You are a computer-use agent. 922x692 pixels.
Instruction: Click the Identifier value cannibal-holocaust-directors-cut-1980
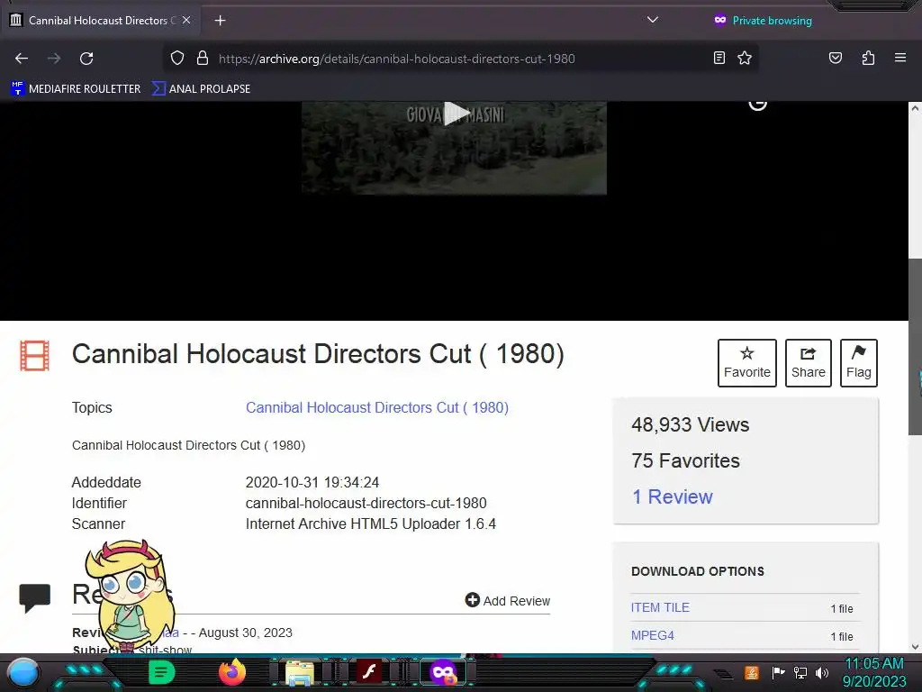coord(366,503)
